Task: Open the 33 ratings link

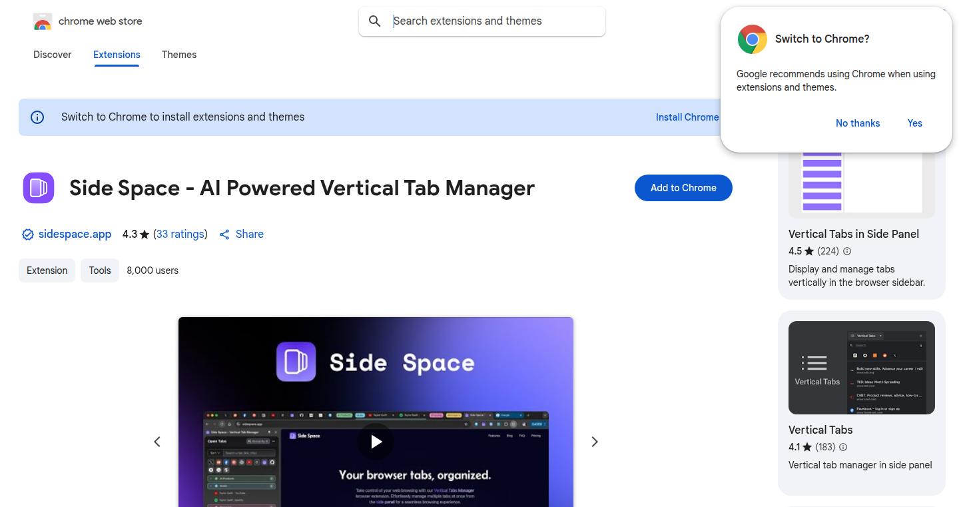Action: tap(180, 235)
